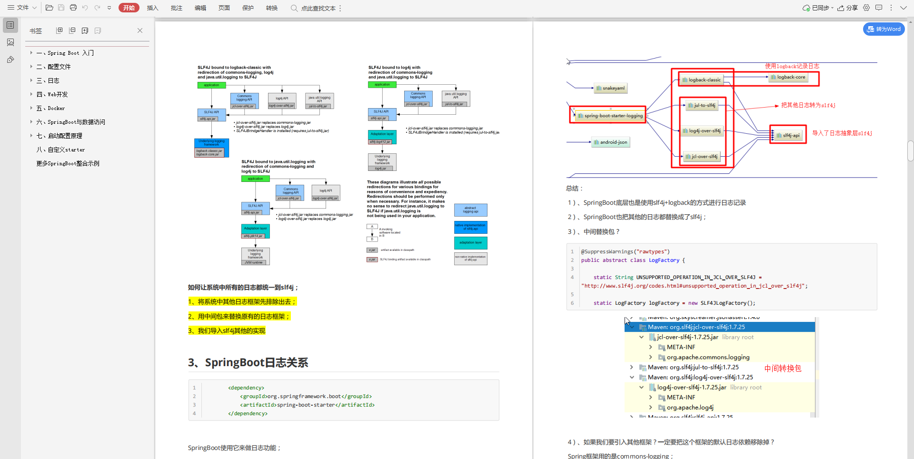Open the vertical dots beside the search box
Image resolution: width=914 pixels, height=459 pixels.
(x=340, y=8)
